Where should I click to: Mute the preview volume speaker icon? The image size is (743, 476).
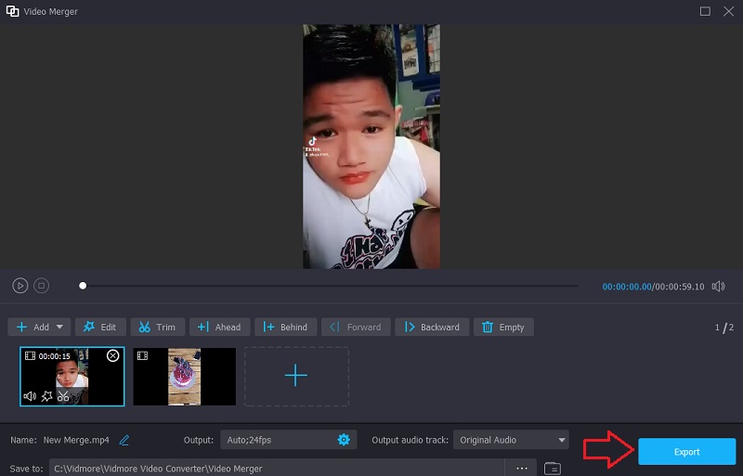click(x=718, y=287)
